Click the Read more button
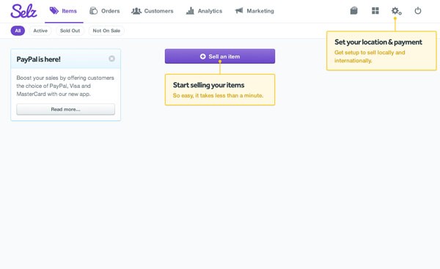Screen dimensions: 440x269 click(66, 109)
